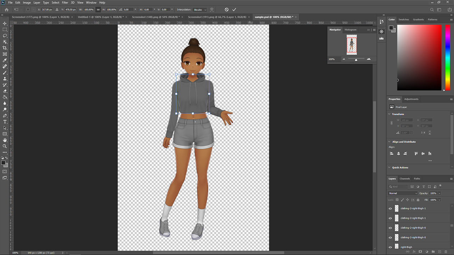Commit the transform with the checkmark
Viewport: 454px width, 255px height.
coord(234,10)
